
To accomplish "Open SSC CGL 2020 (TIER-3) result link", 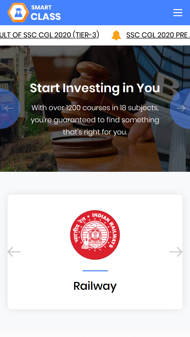I will coord(49,35).
